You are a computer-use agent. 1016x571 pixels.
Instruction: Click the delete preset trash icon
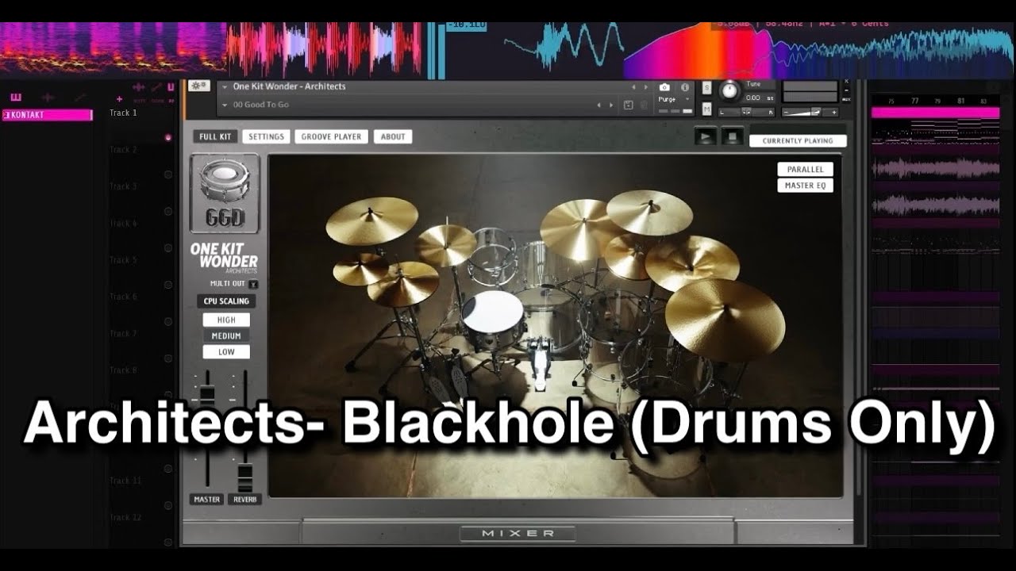[644, 105]
